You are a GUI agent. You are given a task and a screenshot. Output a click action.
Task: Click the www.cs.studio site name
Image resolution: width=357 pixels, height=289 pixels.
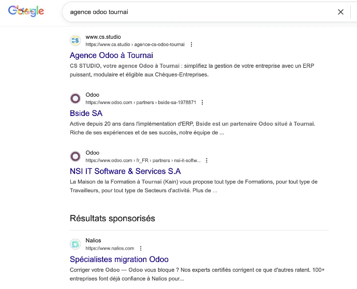103,37
